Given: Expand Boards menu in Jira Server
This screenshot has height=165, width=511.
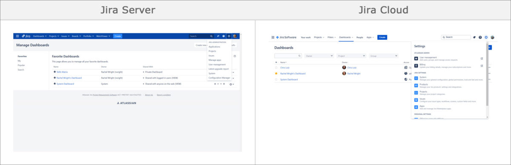Looking at the screenshot, I should (x=76, y=36).
